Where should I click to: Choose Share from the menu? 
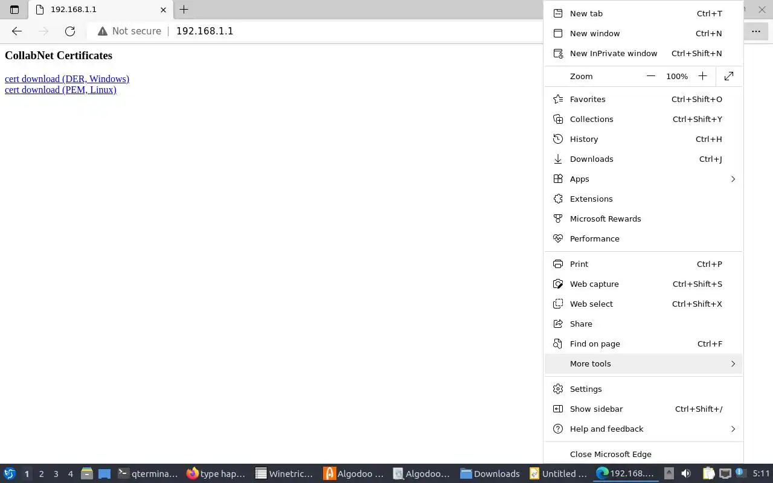pos(643,324)
